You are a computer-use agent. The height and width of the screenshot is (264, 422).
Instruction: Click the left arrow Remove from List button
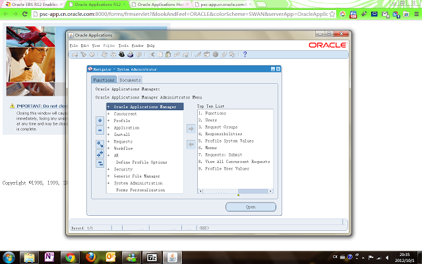point(191,145)
